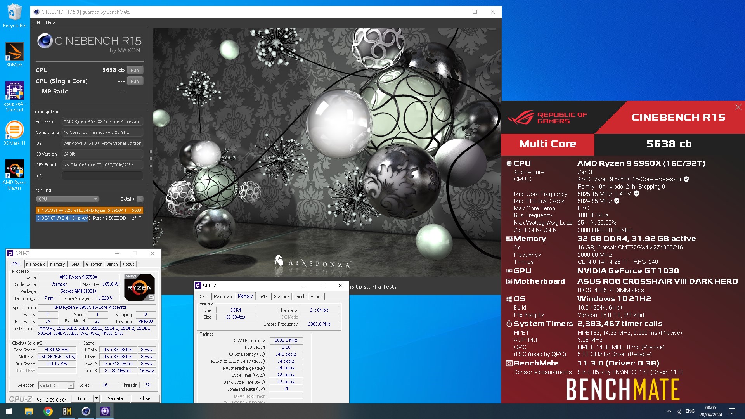Open AMD Ryzen Master desktop icon
The height and width of the screenshot is (419, 745).
coord(14,175)
